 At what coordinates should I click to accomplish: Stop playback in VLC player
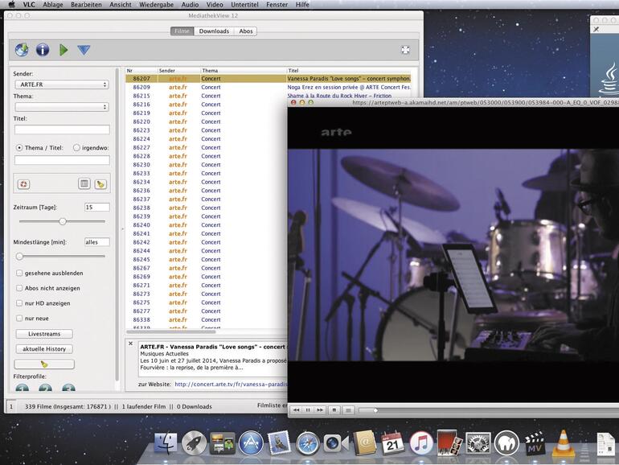pos(334,410)
